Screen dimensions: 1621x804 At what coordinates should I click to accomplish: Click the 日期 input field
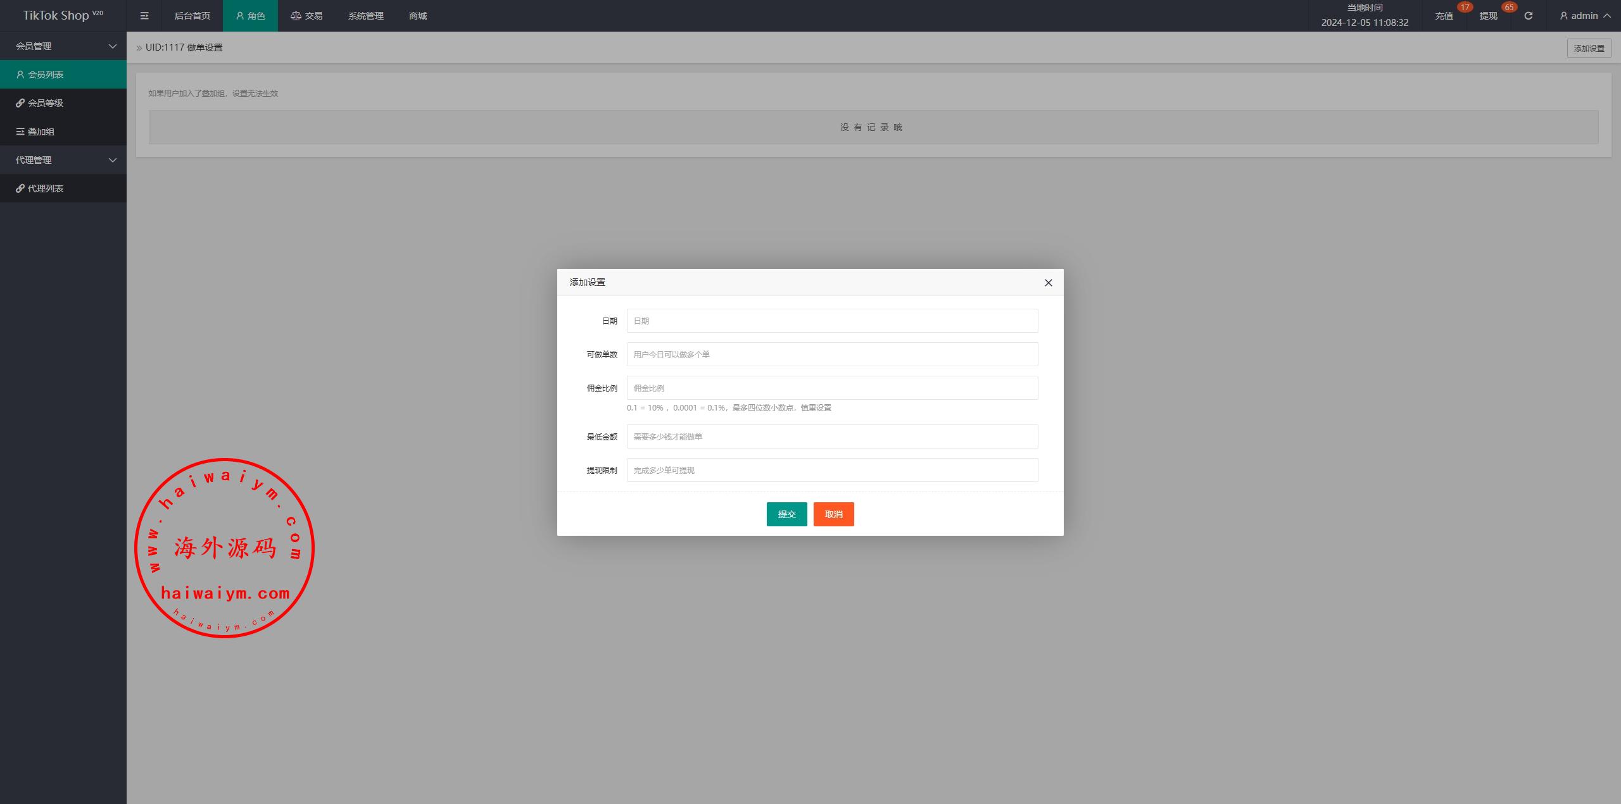point(832,321)
